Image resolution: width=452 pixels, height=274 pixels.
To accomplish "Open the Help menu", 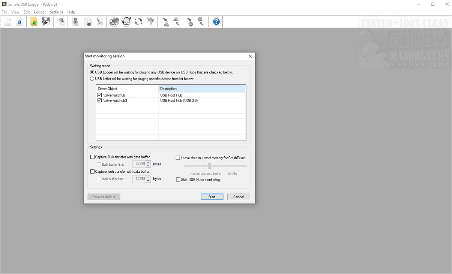I will click(71, 12).
